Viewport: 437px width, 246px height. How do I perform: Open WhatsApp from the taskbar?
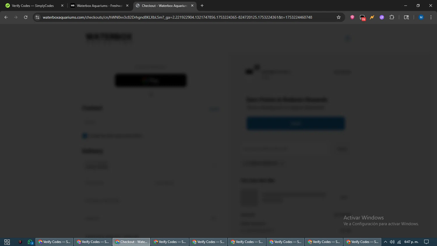30,242
